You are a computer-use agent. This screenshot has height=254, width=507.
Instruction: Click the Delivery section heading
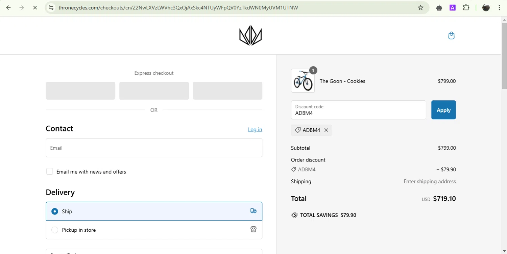click(x=60, y=192)
